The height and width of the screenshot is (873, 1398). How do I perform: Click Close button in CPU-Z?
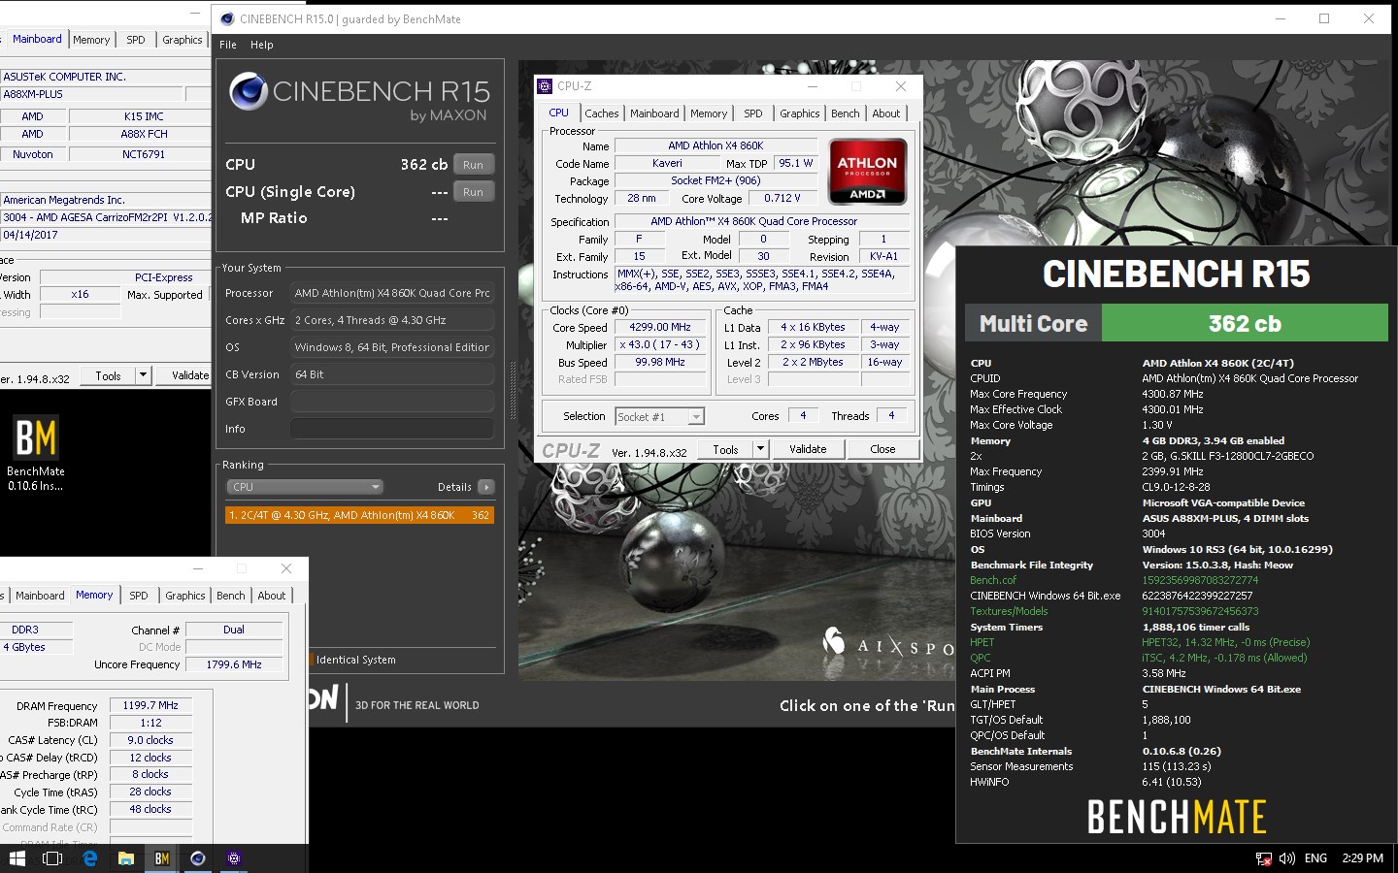(x=882, y=449)
